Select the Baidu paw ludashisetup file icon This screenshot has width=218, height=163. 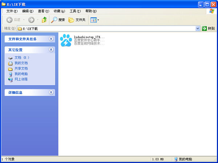pyautogui.click(x=66, y=40)
